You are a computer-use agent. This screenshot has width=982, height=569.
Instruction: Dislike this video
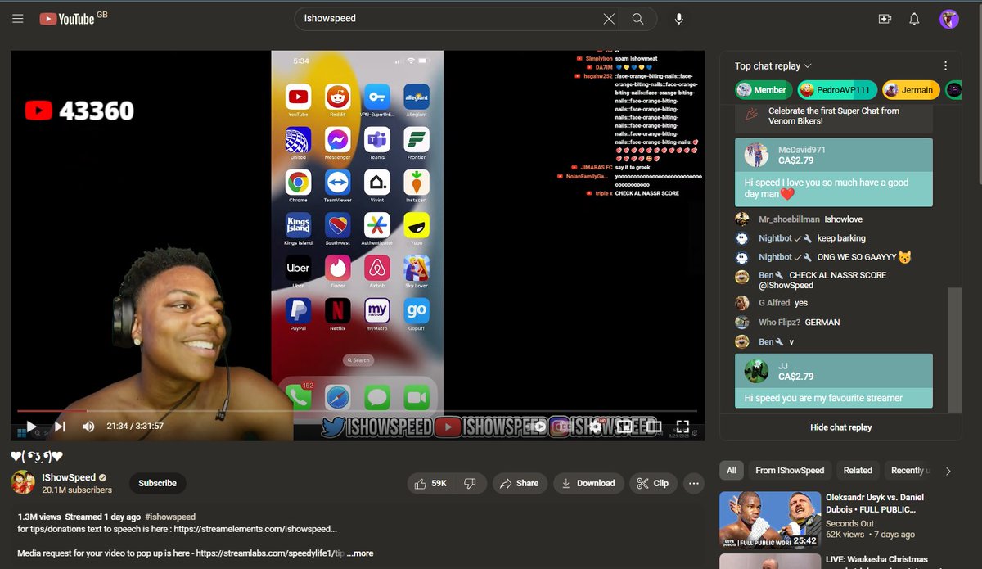click(x=470, y=483)
